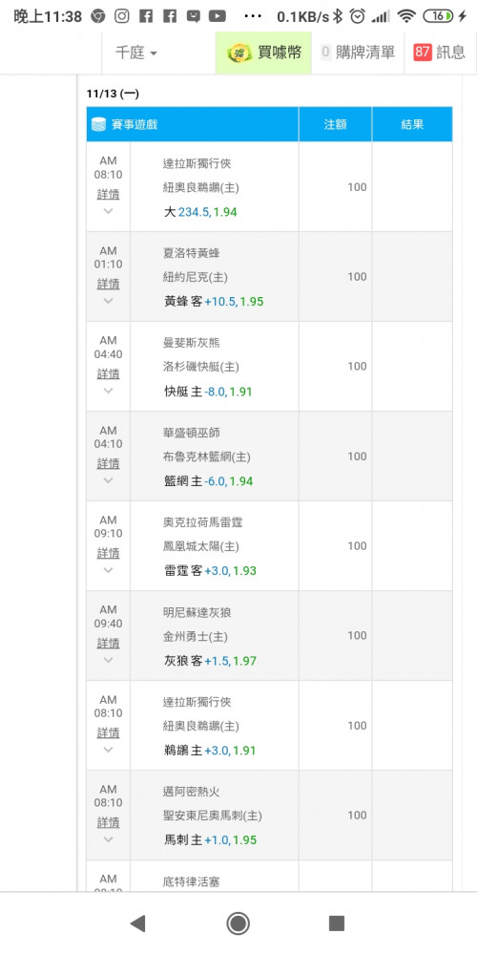477x955 pixels.
Task: Tap the Android back navigation triangle
Action: 138,923
